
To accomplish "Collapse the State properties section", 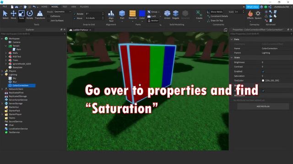I will pyautogui.click(x=232, y=57).
